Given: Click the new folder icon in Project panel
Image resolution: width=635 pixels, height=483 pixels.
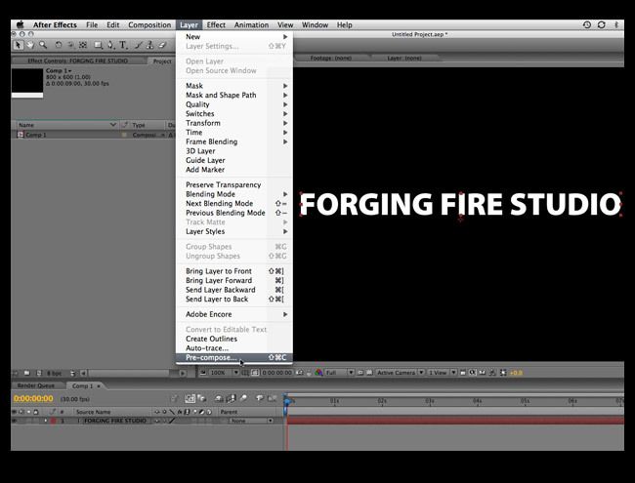Looking at the screenshot, I should pyautogui.click(x=26, y=373).
